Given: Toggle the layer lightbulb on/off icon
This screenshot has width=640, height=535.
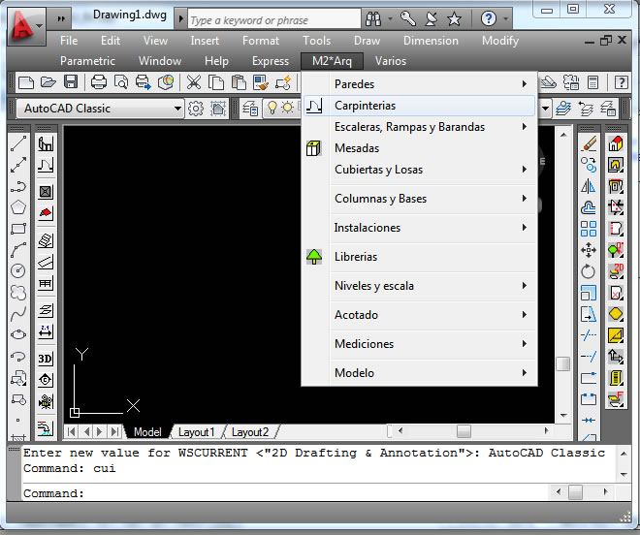Looking at the screenshot, I should (272, 109).
